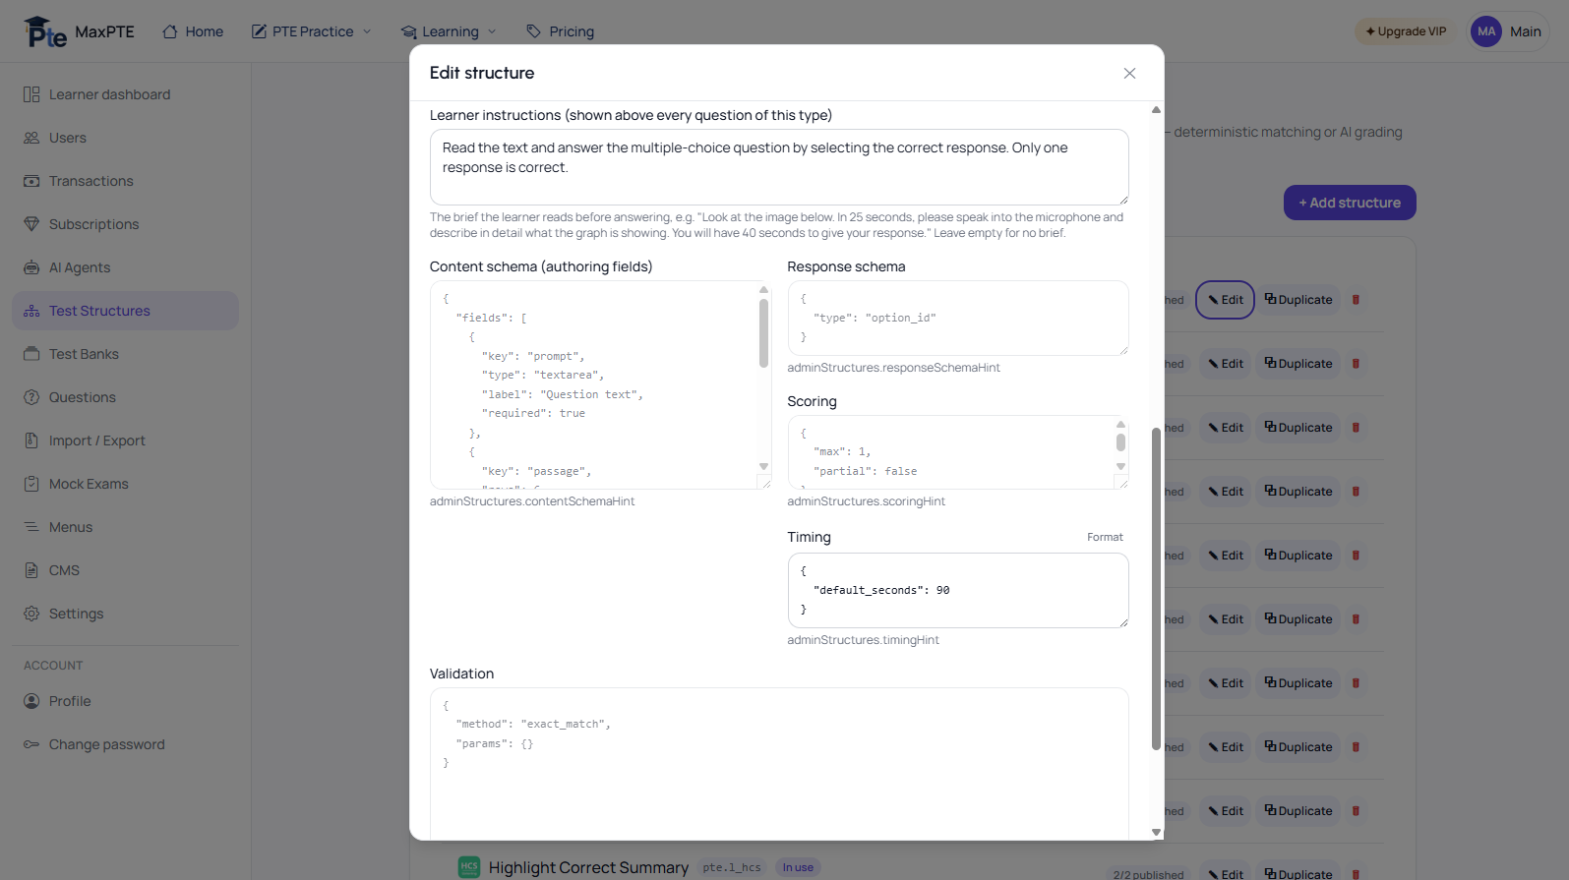Click into Learner instructions text area
Image resolution: width=1569 pixels, height=880 pixels.
[x=779, y=167]
